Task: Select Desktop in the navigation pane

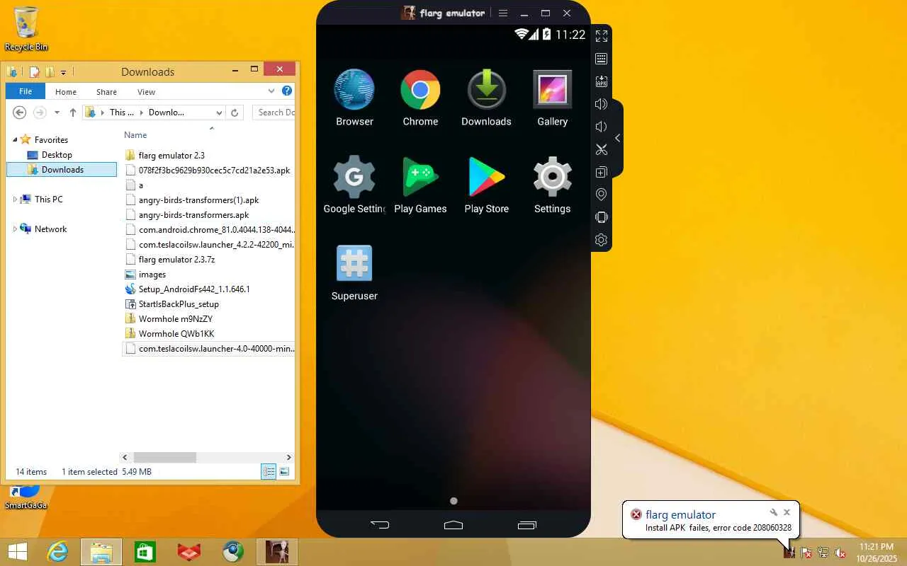Action: (x=57, y=155)
